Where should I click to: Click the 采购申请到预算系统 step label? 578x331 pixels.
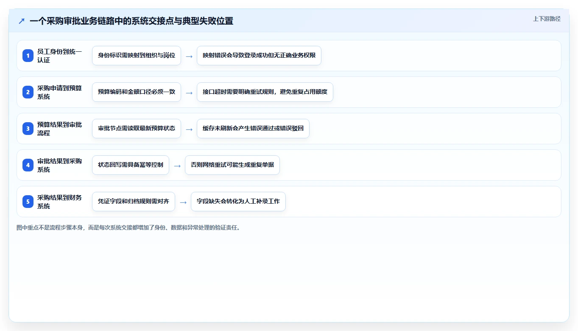[60, 92]
